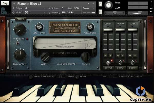Image resolution: width=154 pixels, height=103 pixels.
Task: Click the AUX button in header
Action: coord(151,8)
